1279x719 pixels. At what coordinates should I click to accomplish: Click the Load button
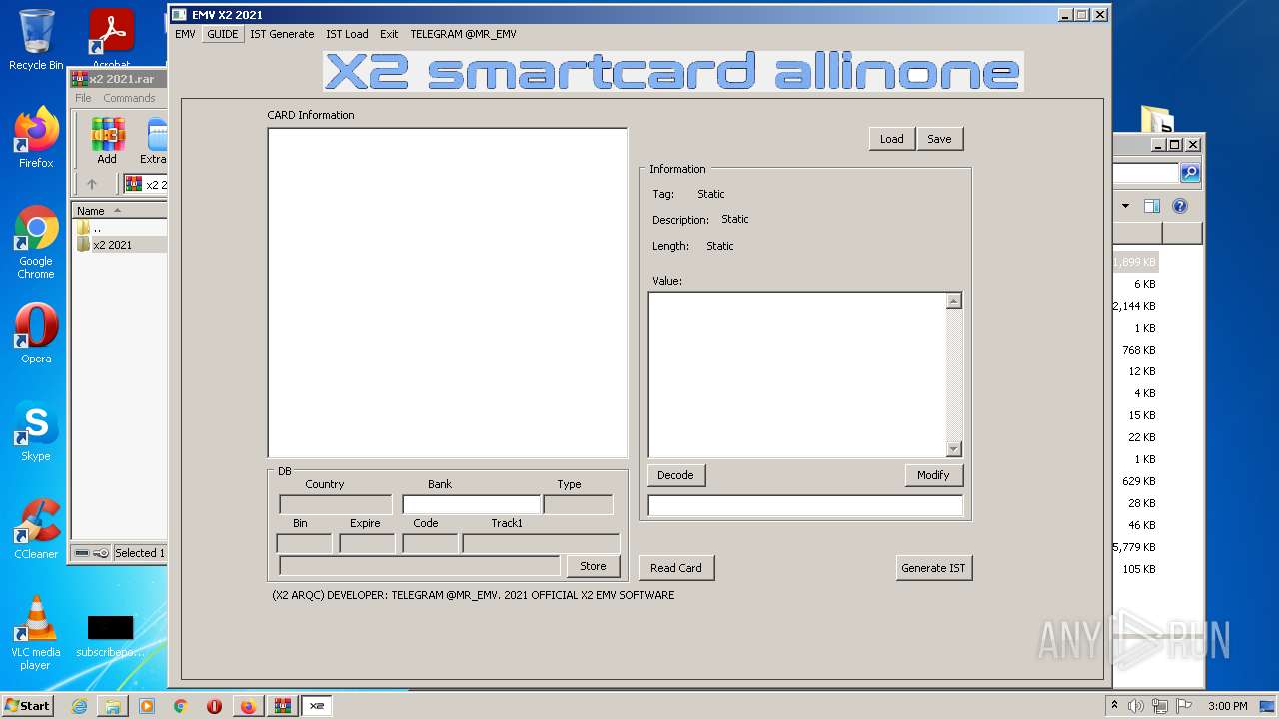point(892,139)
